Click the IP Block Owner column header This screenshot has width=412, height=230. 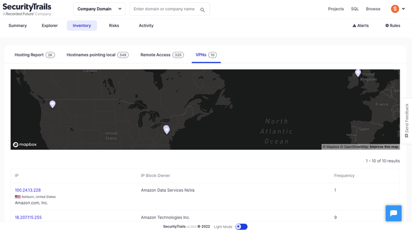pos(156,175)
